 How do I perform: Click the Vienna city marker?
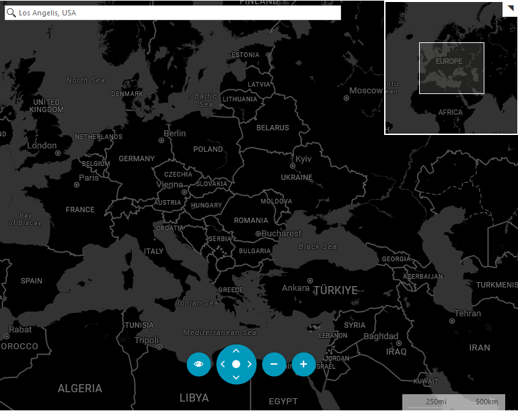[184, 192]
